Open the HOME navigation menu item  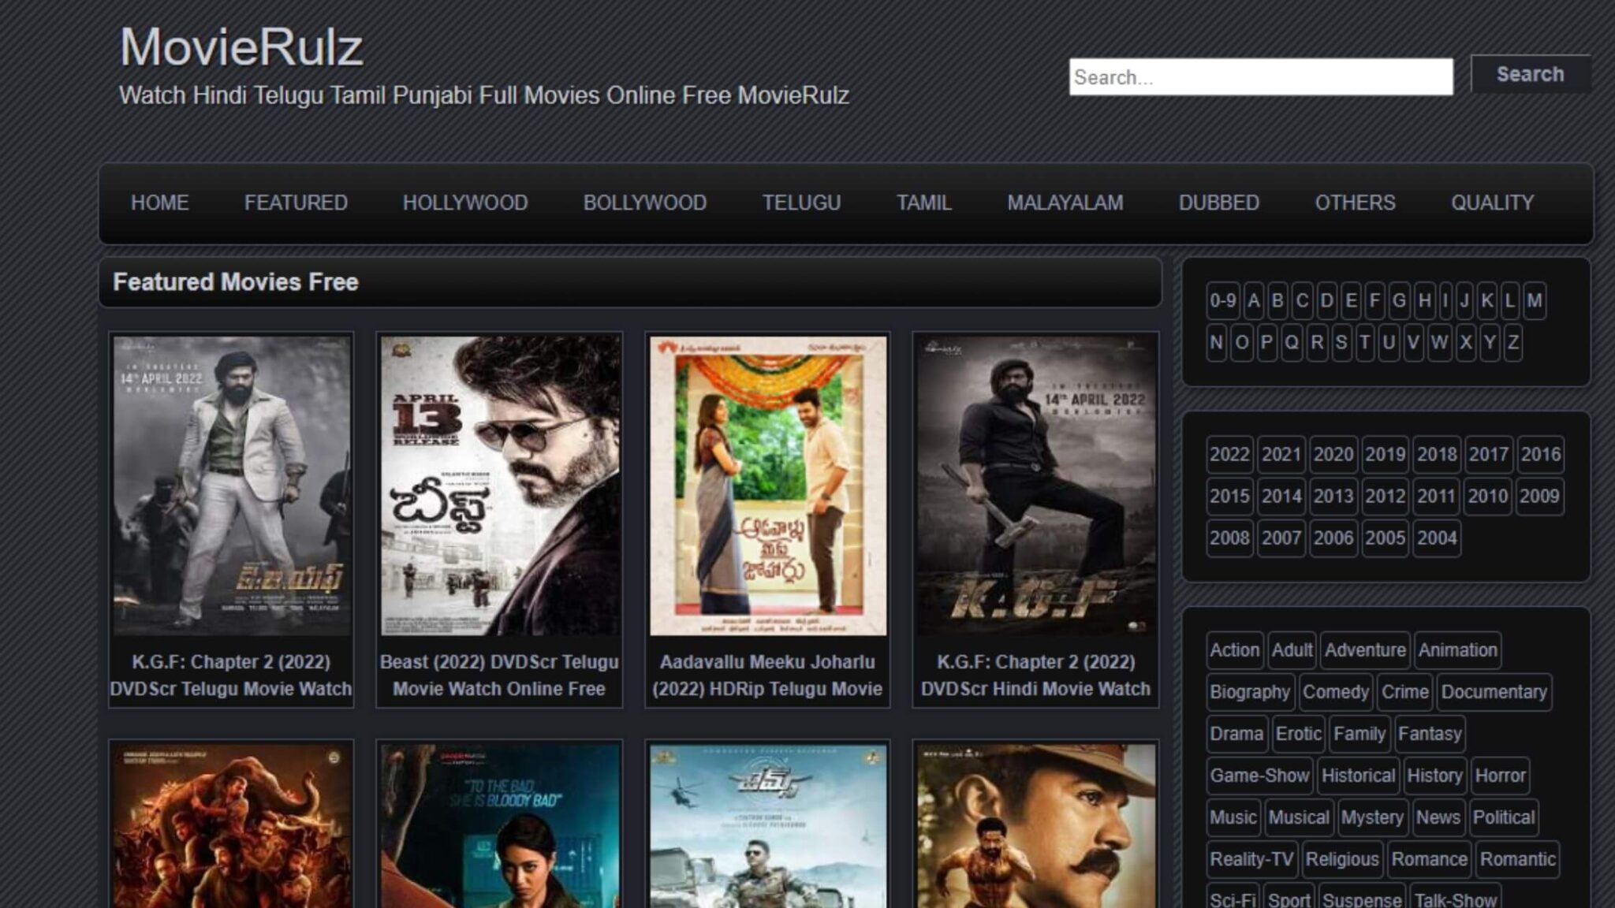click(159, 203)
